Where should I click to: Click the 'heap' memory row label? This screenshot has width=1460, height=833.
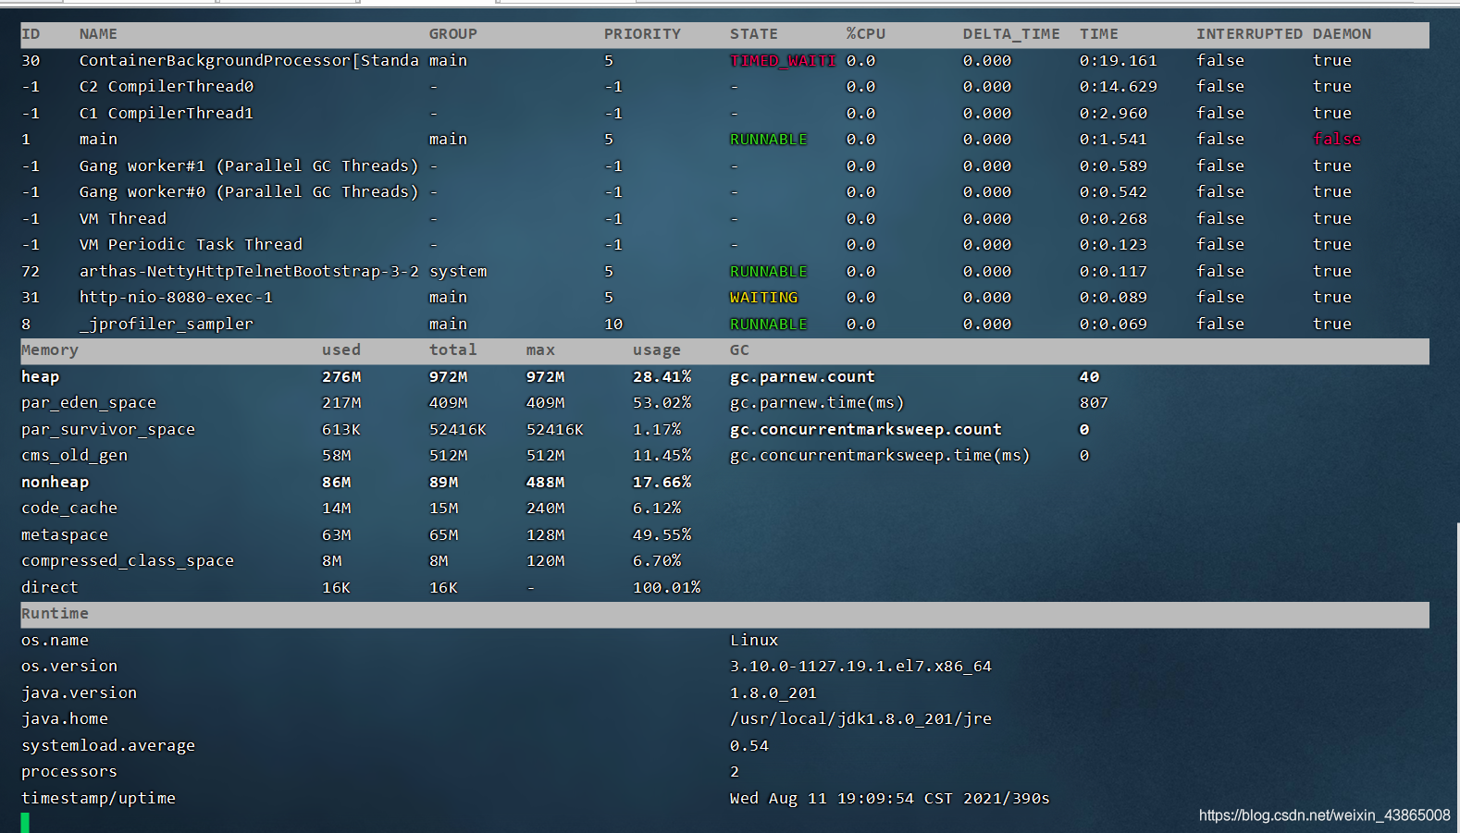coord(40,376)
